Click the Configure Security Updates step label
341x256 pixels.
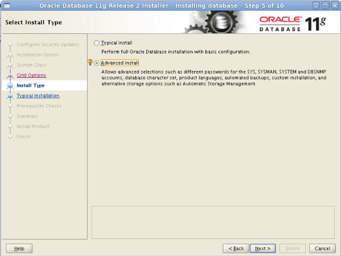pos(48,44)
